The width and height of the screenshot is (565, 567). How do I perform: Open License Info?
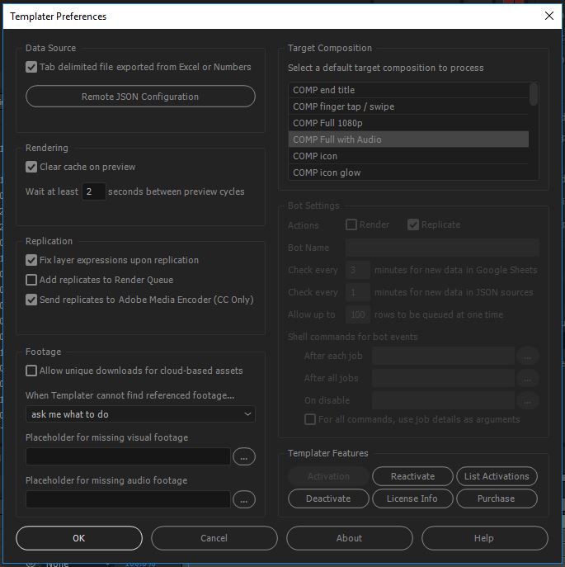coord(412,498)
